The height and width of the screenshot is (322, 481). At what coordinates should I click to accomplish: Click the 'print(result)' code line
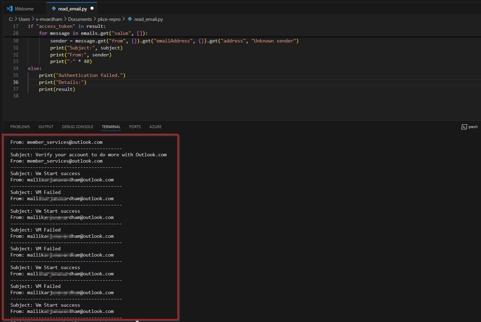pos(57,89)
